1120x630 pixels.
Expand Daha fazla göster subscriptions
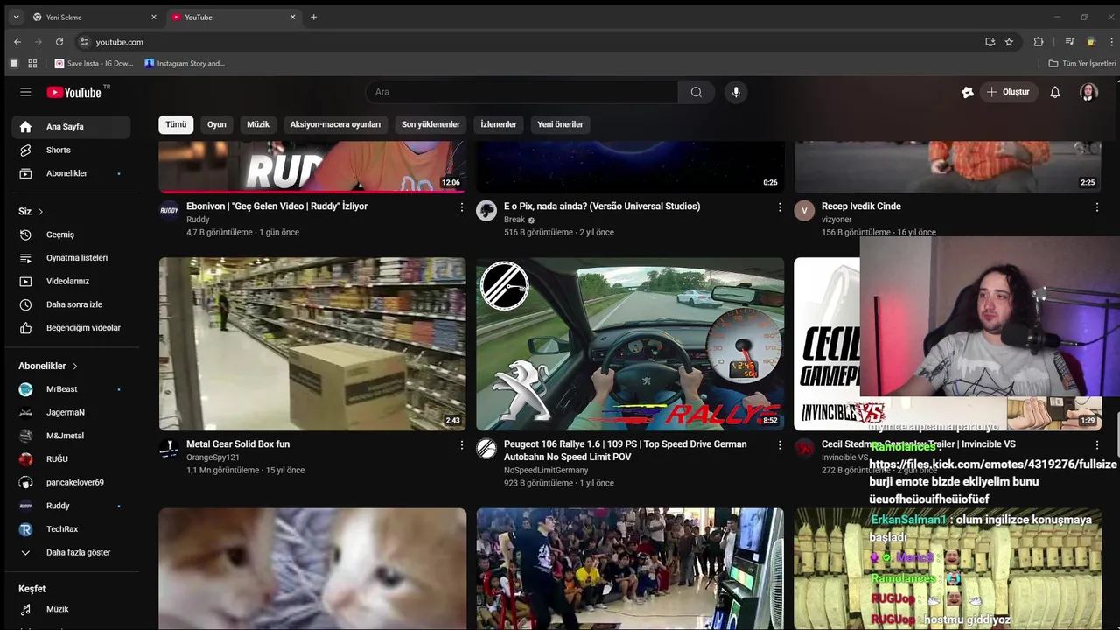tap(72, 553)
